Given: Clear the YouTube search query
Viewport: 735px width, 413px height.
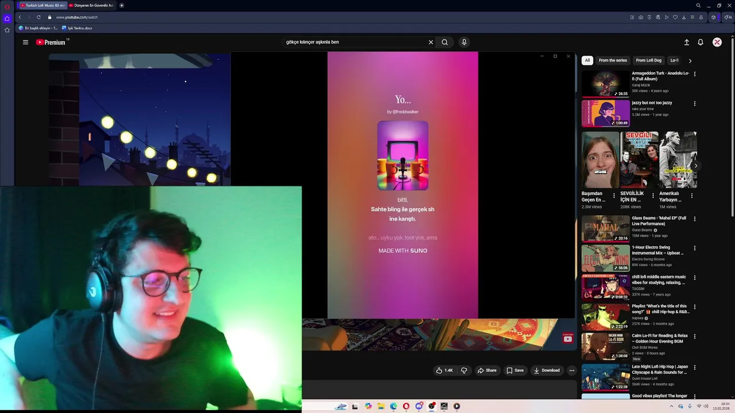Looking at the screenshot, I should [x=431, y=42].
